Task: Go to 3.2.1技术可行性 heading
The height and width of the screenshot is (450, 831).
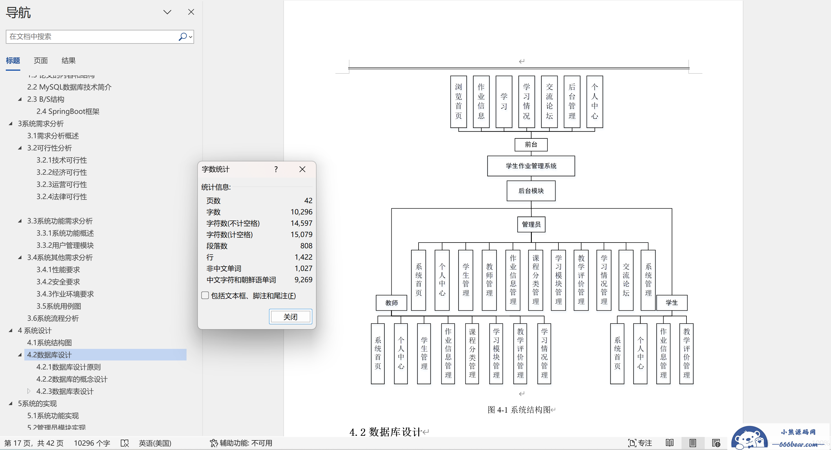Action: tap(62, 160)
